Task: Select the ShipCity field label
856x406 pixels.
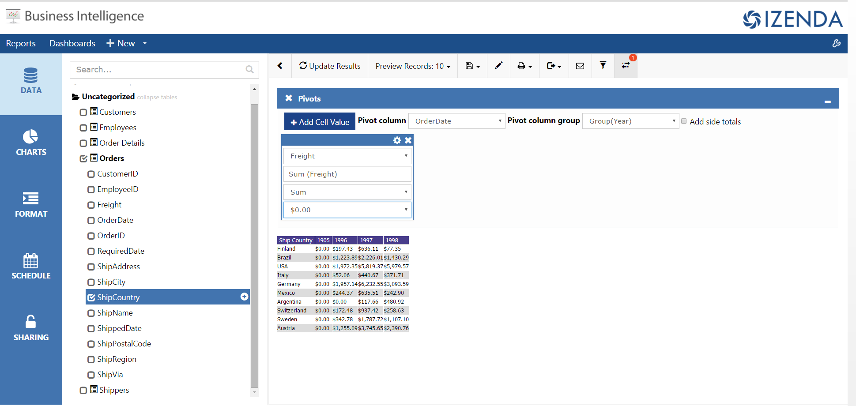Action: click(x=111, y=282)
